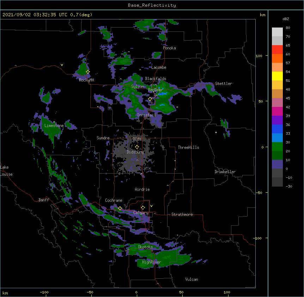Click the HighRiver city label

[152, 262]
